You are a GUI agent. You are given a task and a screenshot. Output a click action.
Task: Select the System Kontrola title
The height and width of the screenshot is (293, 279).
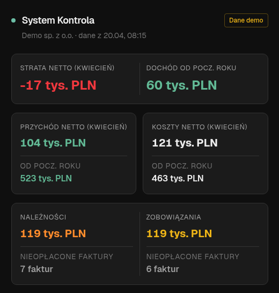click(x=58, y=20)
